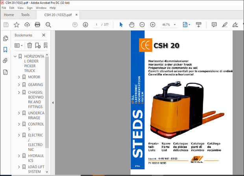
Task: Expand the HYDRAULICS bookmark
Action: pyautogui.click(x=19, y=156)
